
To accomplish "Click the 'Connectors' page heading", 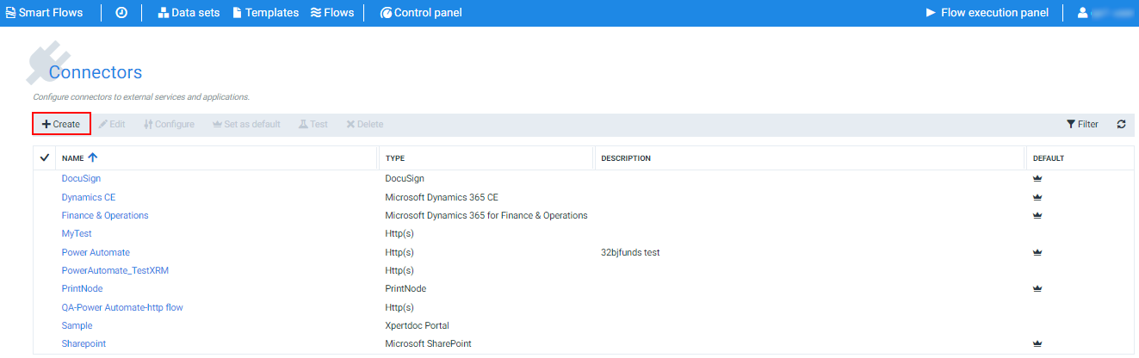I will pos(96,72).
